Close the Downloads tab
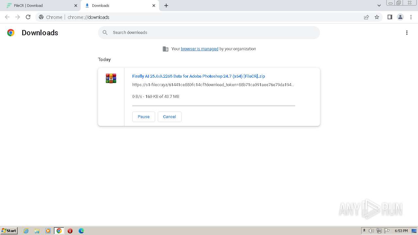Viewport: 418px width, 235px height. tap(154, 6)
